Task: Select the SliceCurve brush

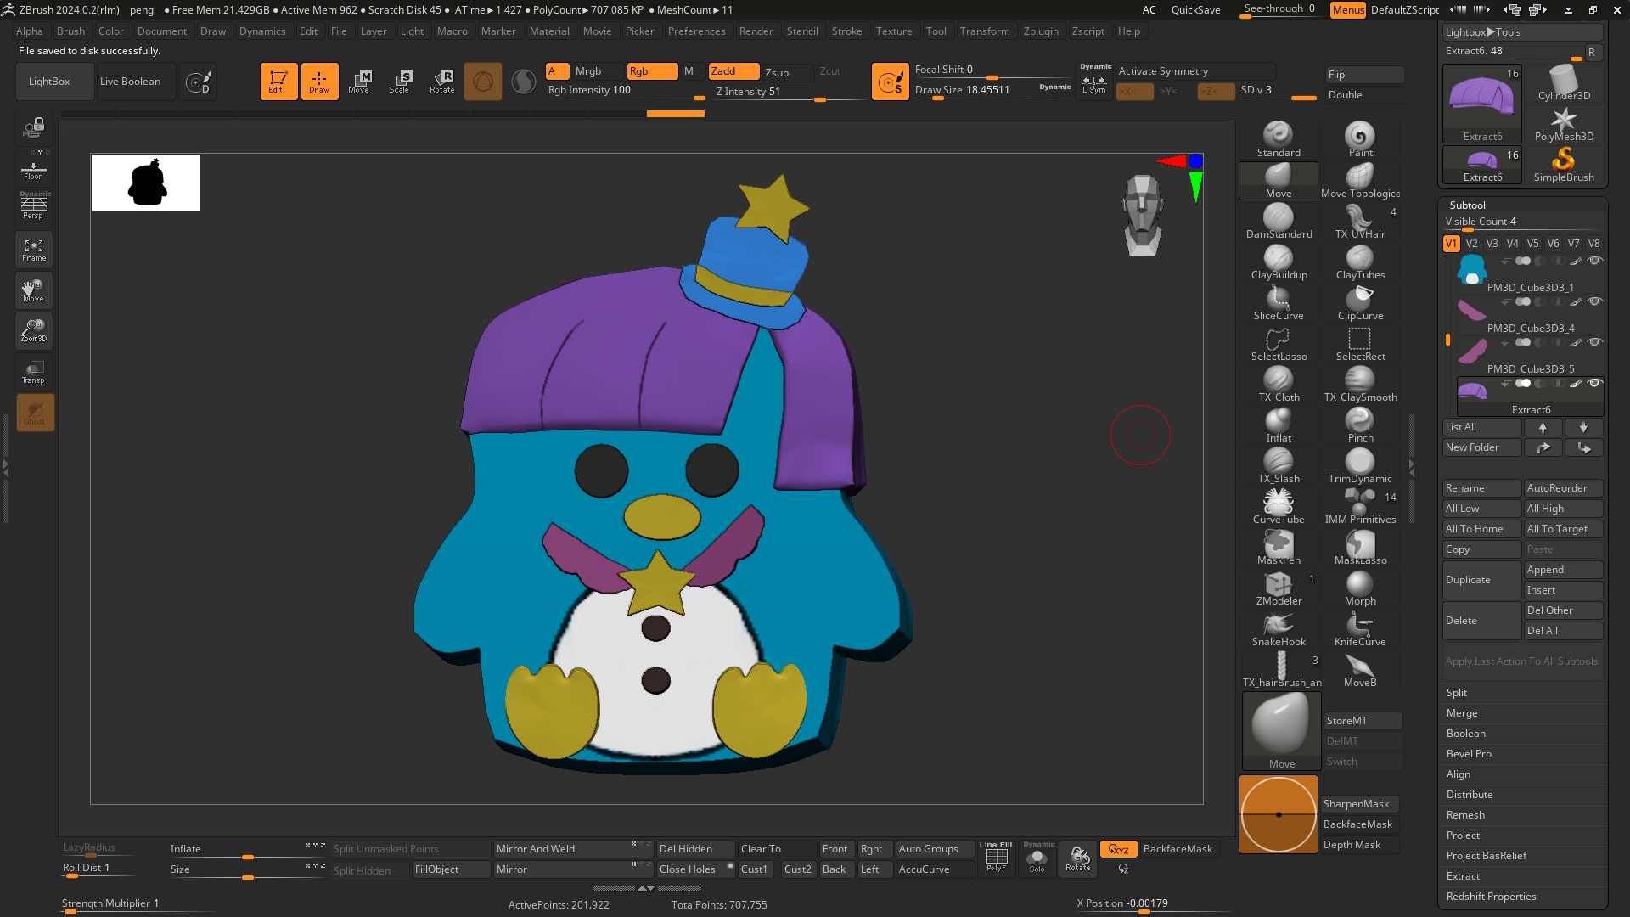Action: coord(1278,303)
